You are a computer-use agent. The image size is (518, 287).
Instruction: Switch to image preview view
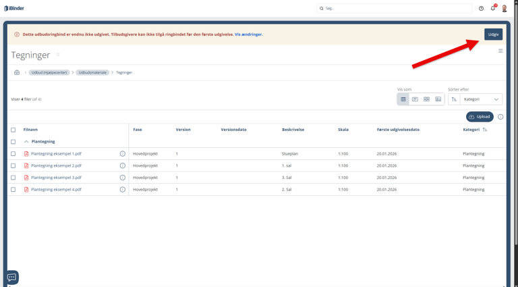(438, 99)
